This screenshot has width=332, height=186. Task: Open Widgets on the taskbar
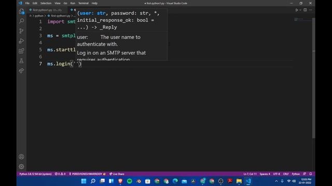[111, 181]
